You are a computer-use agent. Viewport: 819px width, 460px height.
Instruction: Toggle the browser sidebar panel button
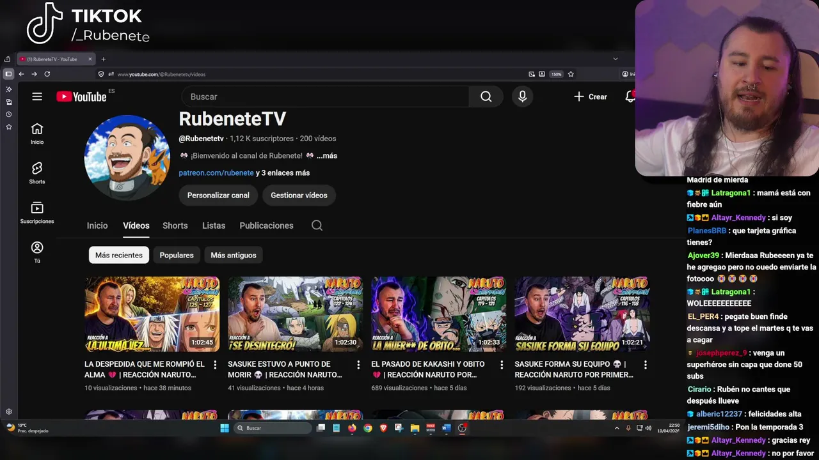point(8,74)
